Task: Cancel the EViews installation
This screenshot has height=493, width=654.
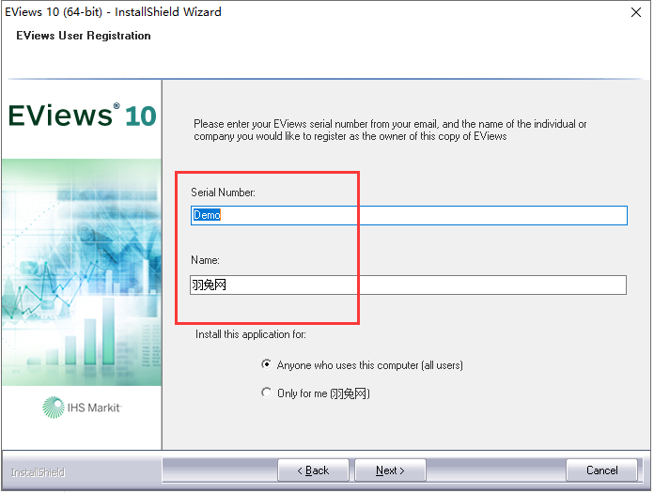Action: 602,470
